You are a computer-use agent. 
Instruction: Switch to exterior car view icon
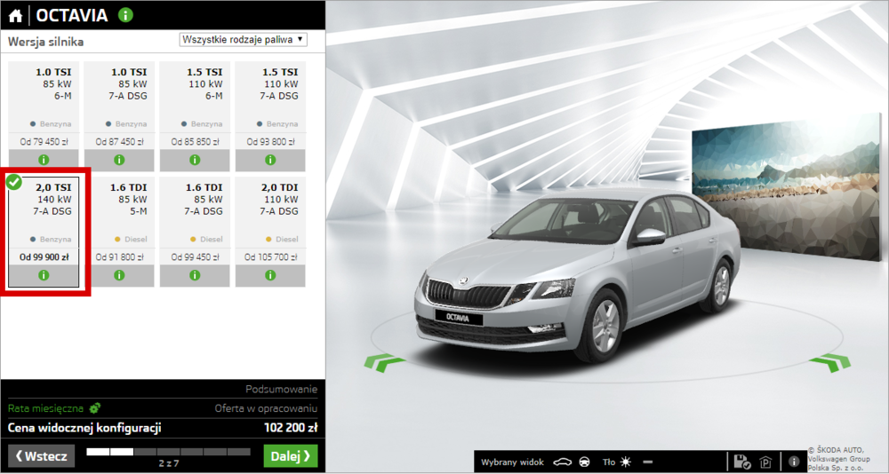(x=565, y=462)
